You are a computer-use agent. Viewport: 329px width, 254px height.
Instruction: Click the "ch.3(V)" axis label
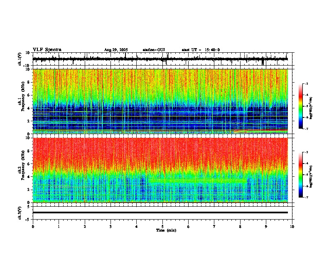click(20, 213)
